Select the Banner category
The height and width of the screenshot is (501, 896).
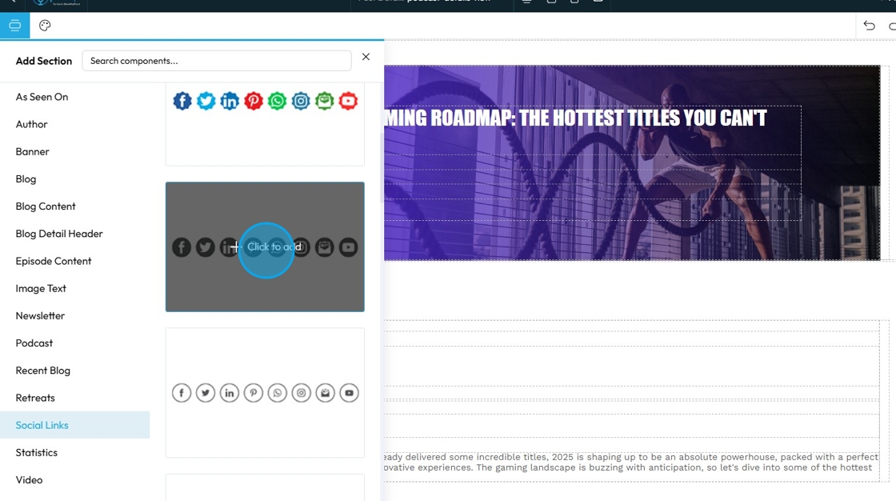33,151
